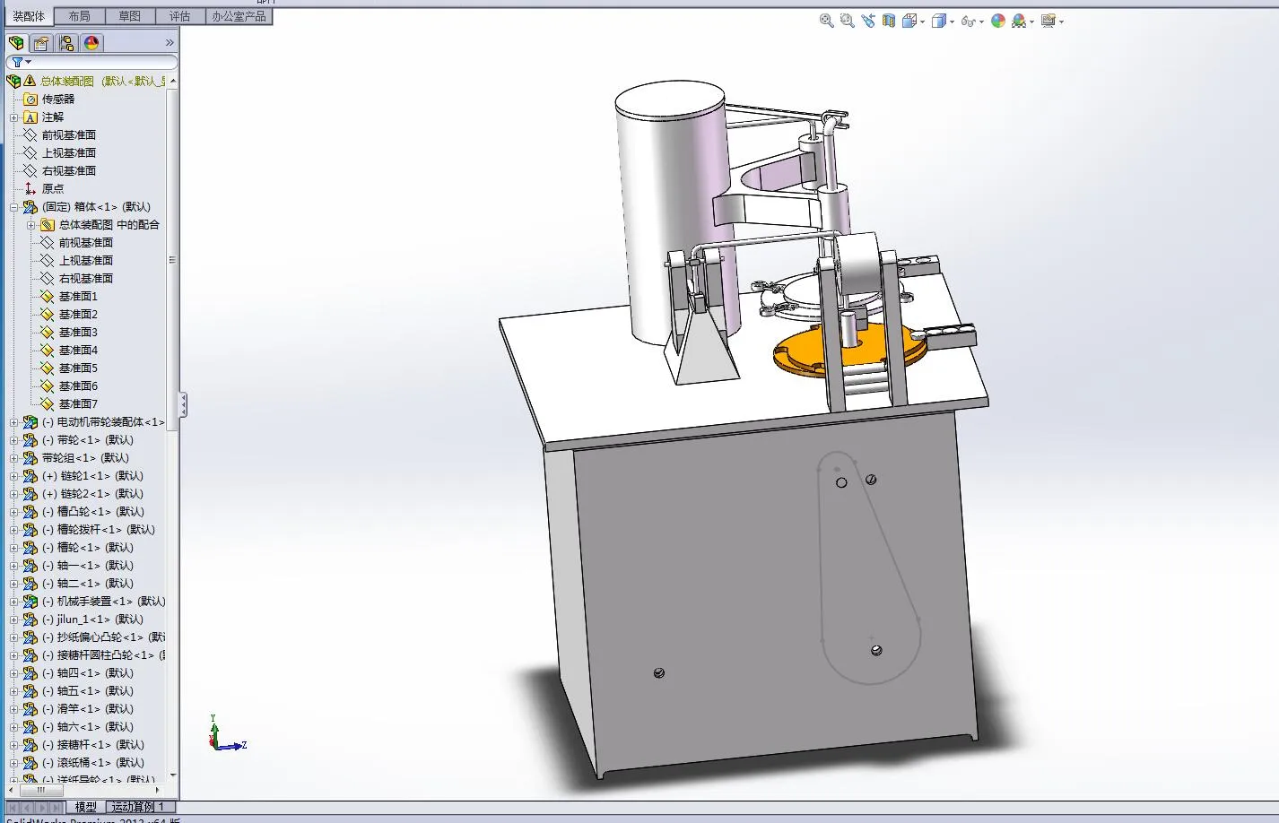Open the Apply Scene dropdown arrow
This screenshot has height=823, width=1279.
1032,22
